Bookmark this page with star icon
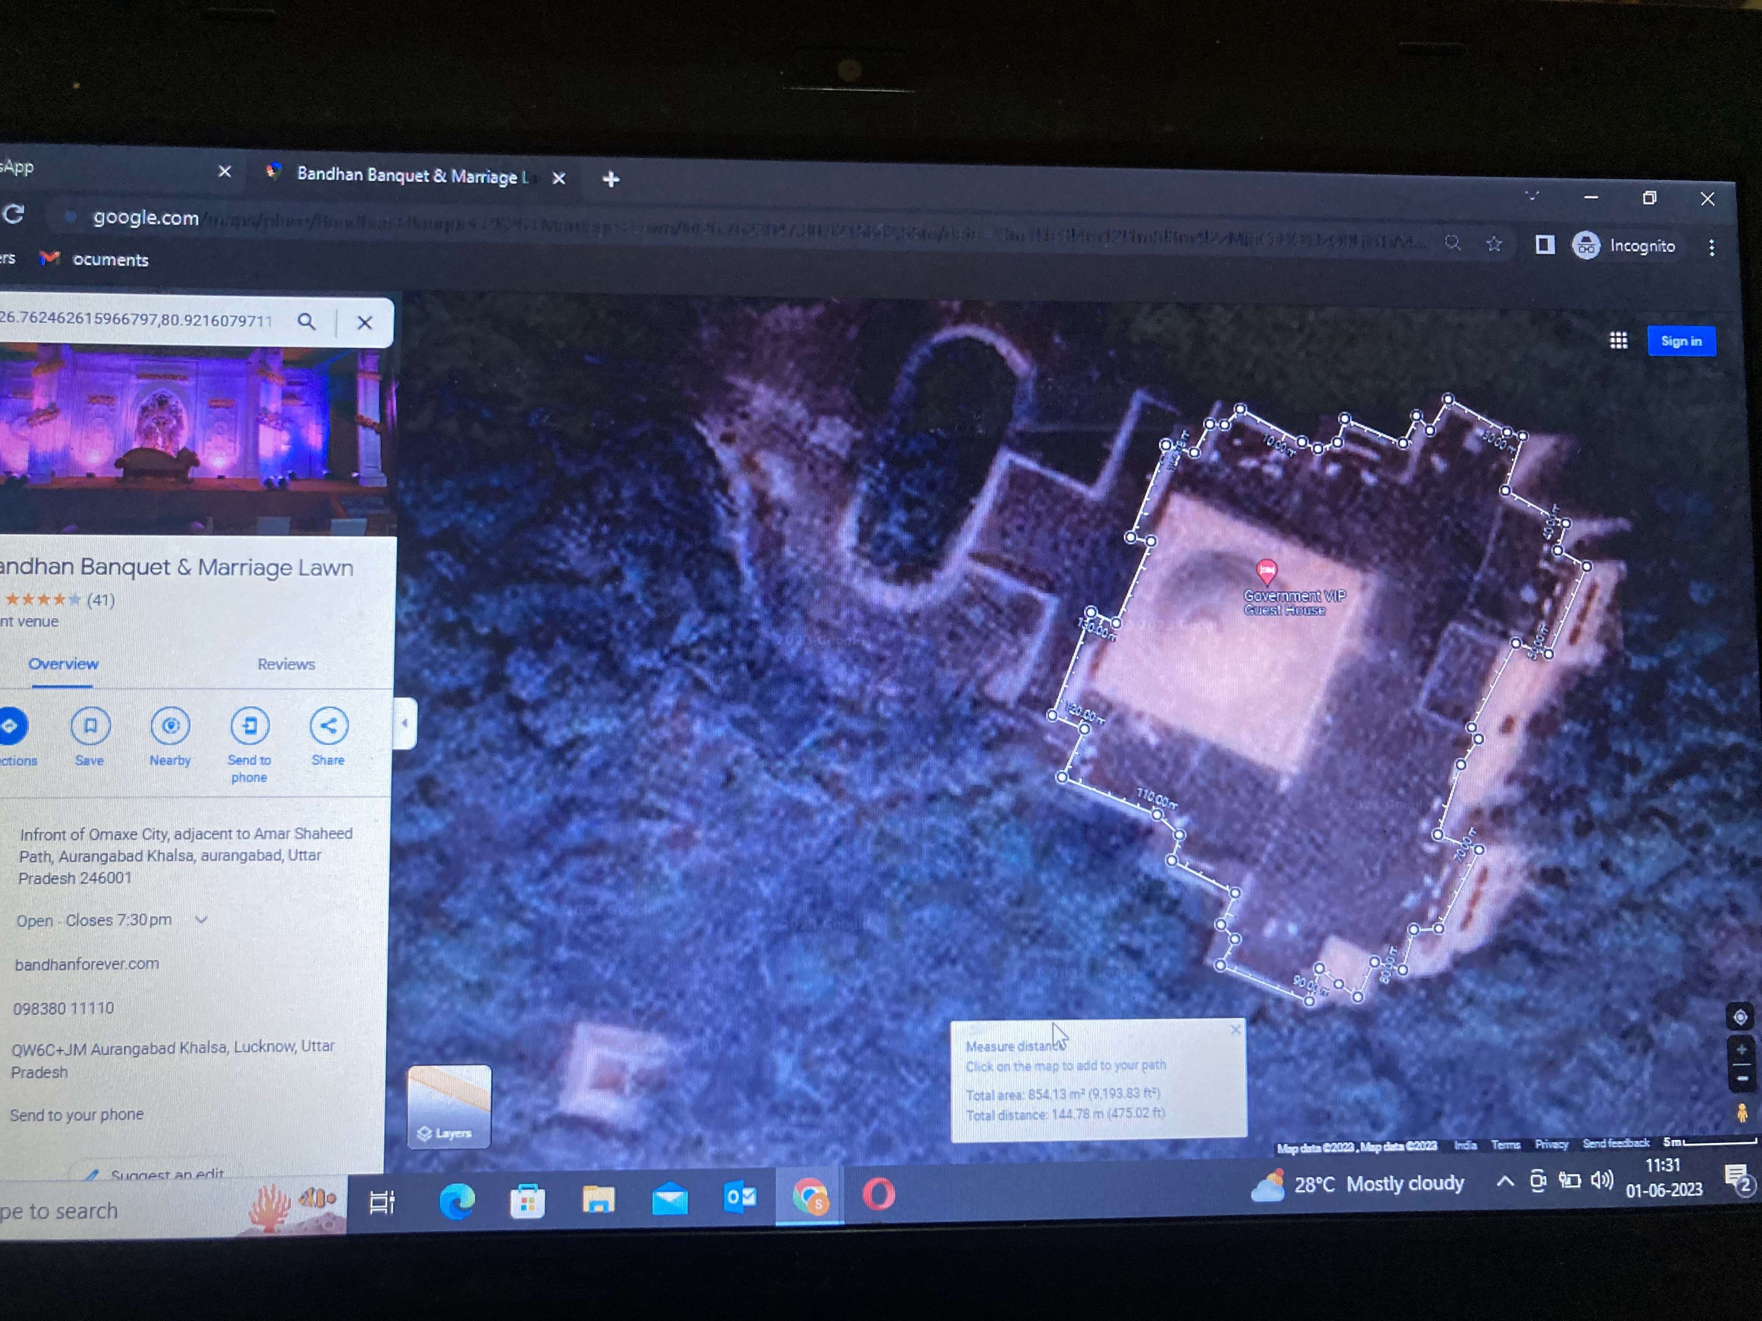1762x1321 pixels. pyautogui.click(x=1494, y=244)
